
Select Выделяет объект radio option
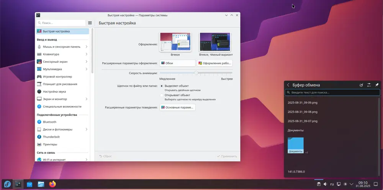(x=162, y=86)
